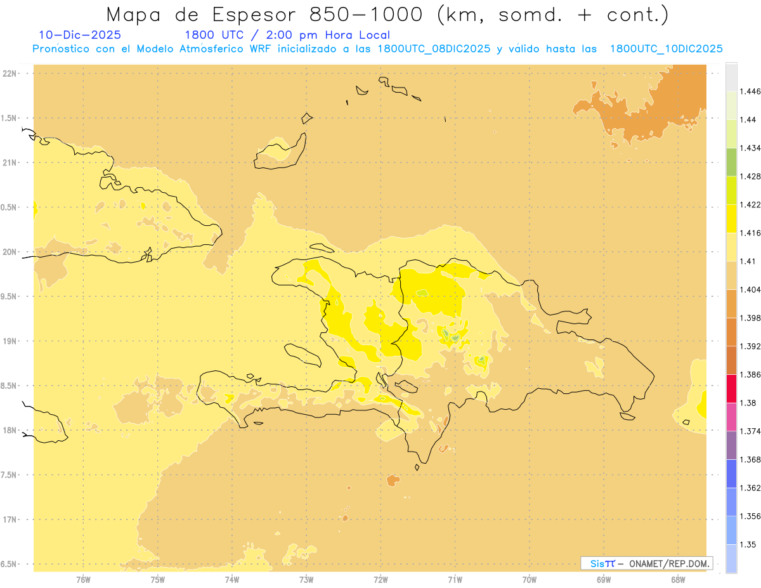
Task: Click the longitude label "72W"
Action: [x=380, y=579]
